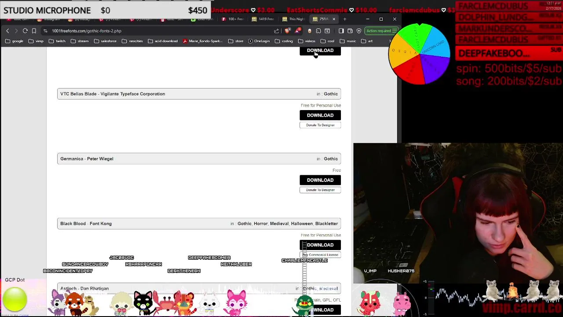This screenshot has width=563, height=317.
Task: Share this page via the share icon
Action: pyautogui.click(x=276, y=31)
